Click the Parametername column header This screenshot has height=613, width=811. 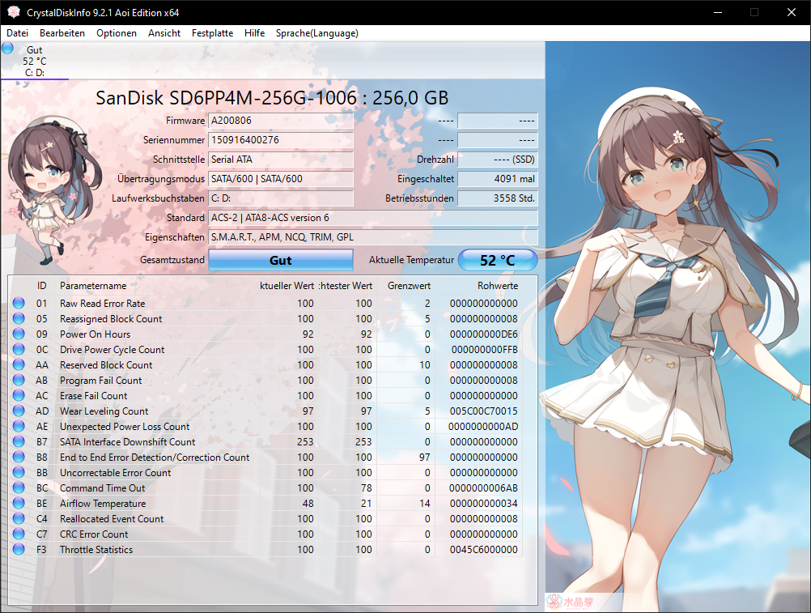pos(93,286)
